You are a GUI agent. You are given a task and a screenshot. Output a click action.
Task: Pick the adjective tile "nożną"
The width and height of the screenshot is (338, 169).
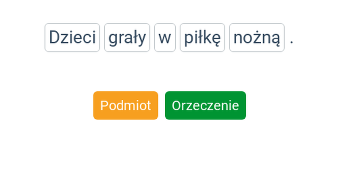pyautogui.click(x=257, y=38)
